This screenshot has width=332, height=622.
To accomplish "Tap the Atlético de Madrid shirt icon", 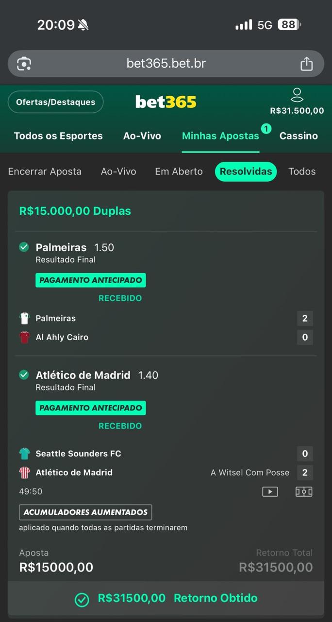I will point(23,472).
